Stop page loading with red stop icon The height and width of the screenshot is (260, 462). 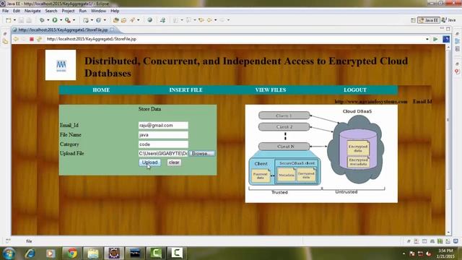tap(32, 39)
